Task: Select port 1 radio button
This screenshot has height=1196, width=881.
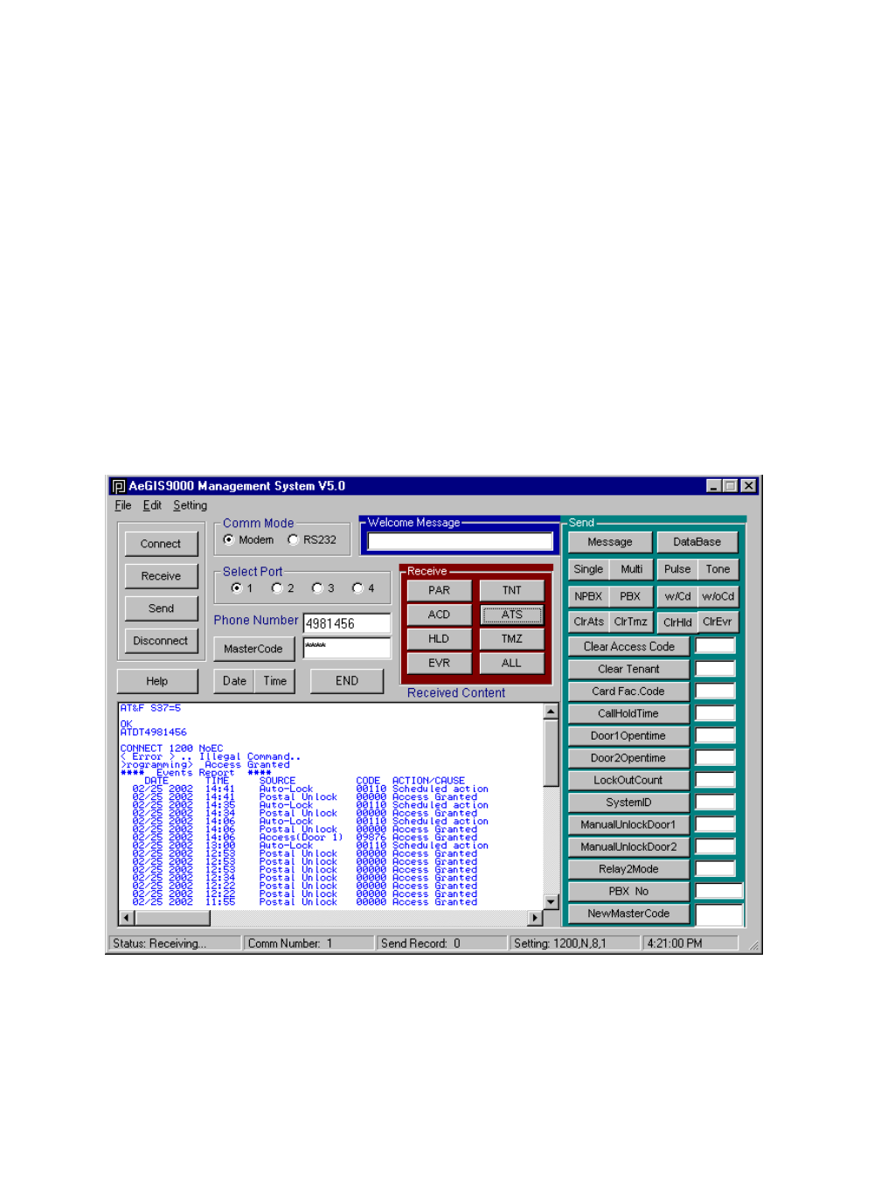Action: point(237,588)
